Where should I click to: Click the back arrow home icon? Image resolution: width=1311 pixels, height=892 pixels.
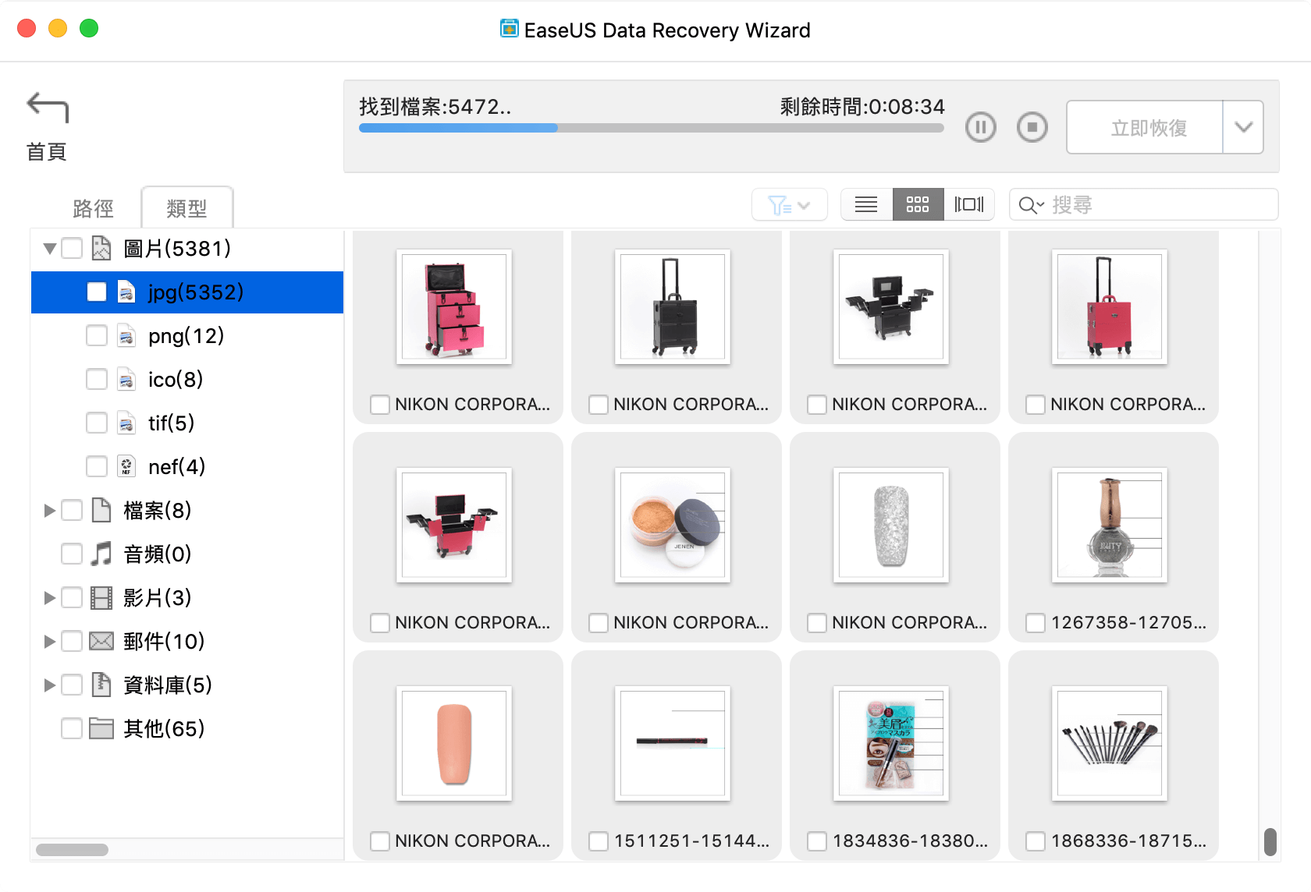tap(48, 108)
